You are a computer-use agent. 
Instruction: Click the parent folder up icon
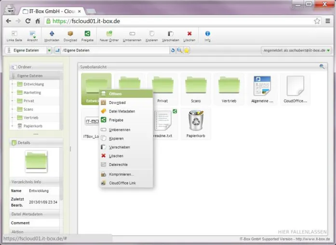pyautogui.click(x=57, y=50)
